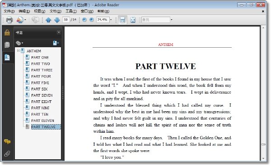The height and width of the screenshot is (166, 271).
Task: Zoom in using the plus button
Action: [92, 20]
